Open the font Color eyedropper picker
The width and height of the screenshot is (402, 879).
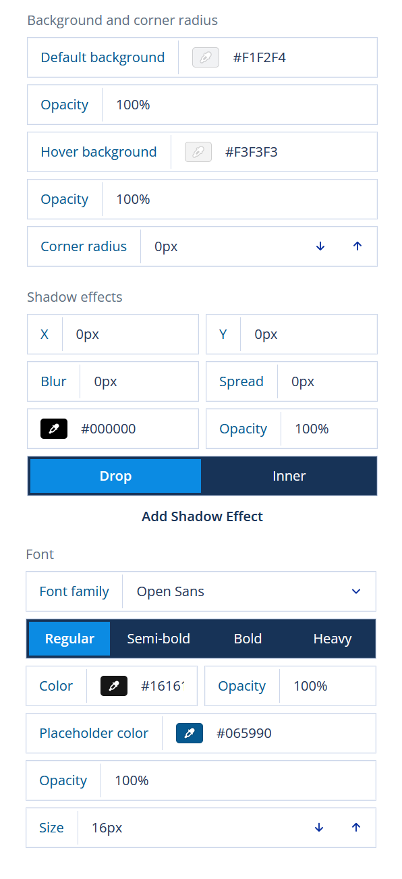[x=114, y=686]
